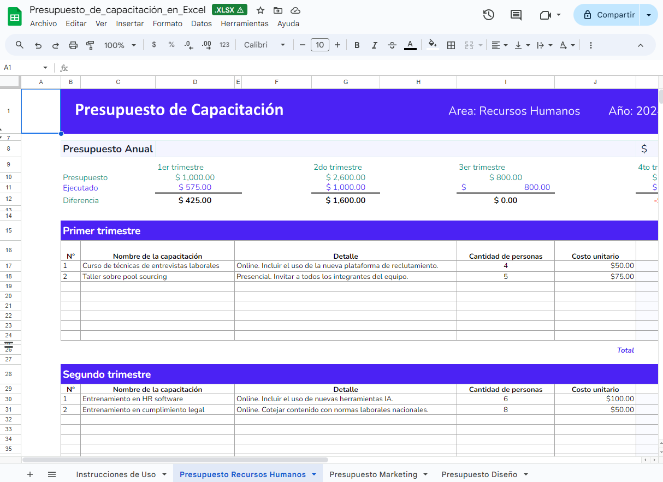The width and height of the screenshot is (663, 482).
Task: Apply strikethrough formatting to the selection
Action: [392, 45]
